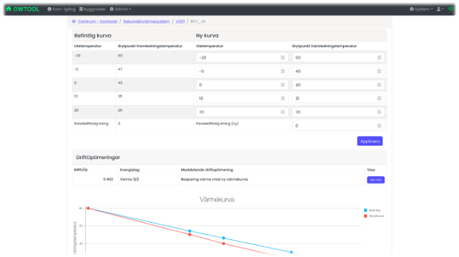Click the existing curve value 43
The width and height of the screenshot is (459, 257).
pyautogui.click(x=120, y=83)
